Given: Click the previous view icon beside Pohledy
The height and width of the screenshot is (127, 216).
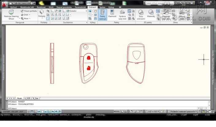Looking at the screenshot, I should [48, 11].
